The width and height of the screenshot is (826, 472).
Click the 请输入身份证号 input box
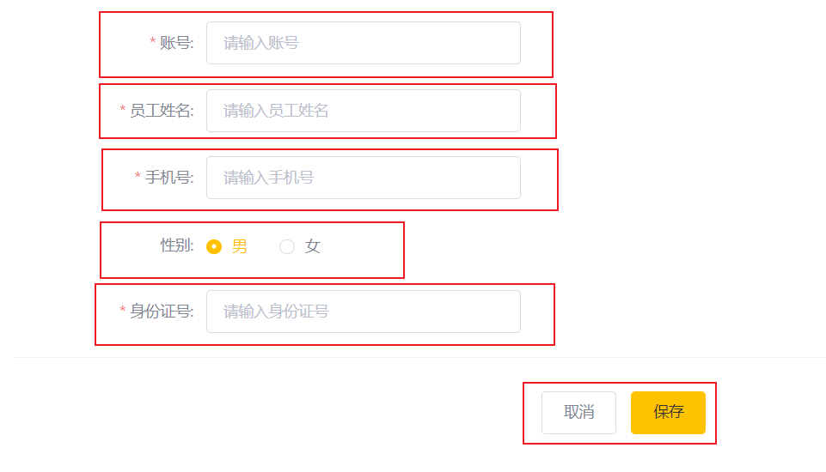pyautogui.click(x=364, y=312)
